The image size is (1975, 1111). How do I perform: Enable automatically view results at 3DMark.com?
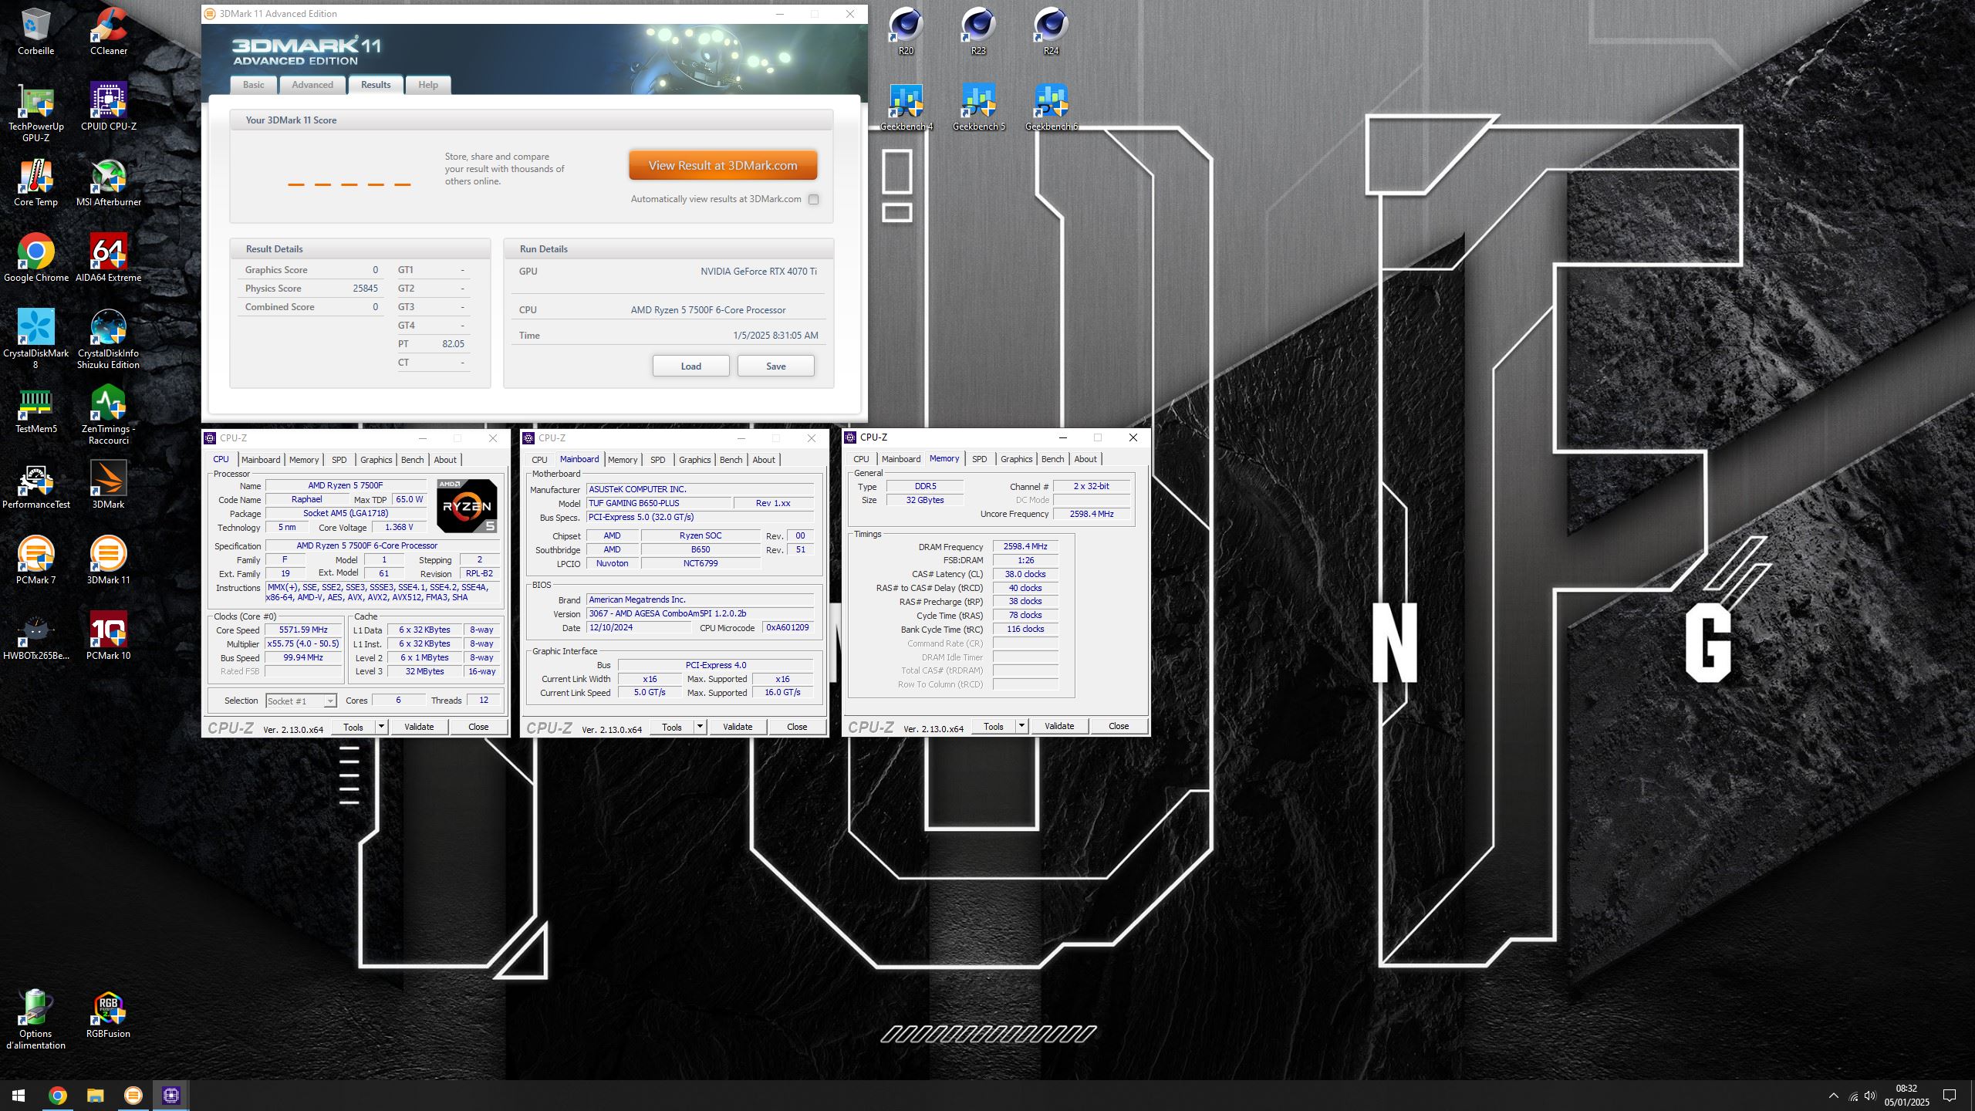pos(813,199)
